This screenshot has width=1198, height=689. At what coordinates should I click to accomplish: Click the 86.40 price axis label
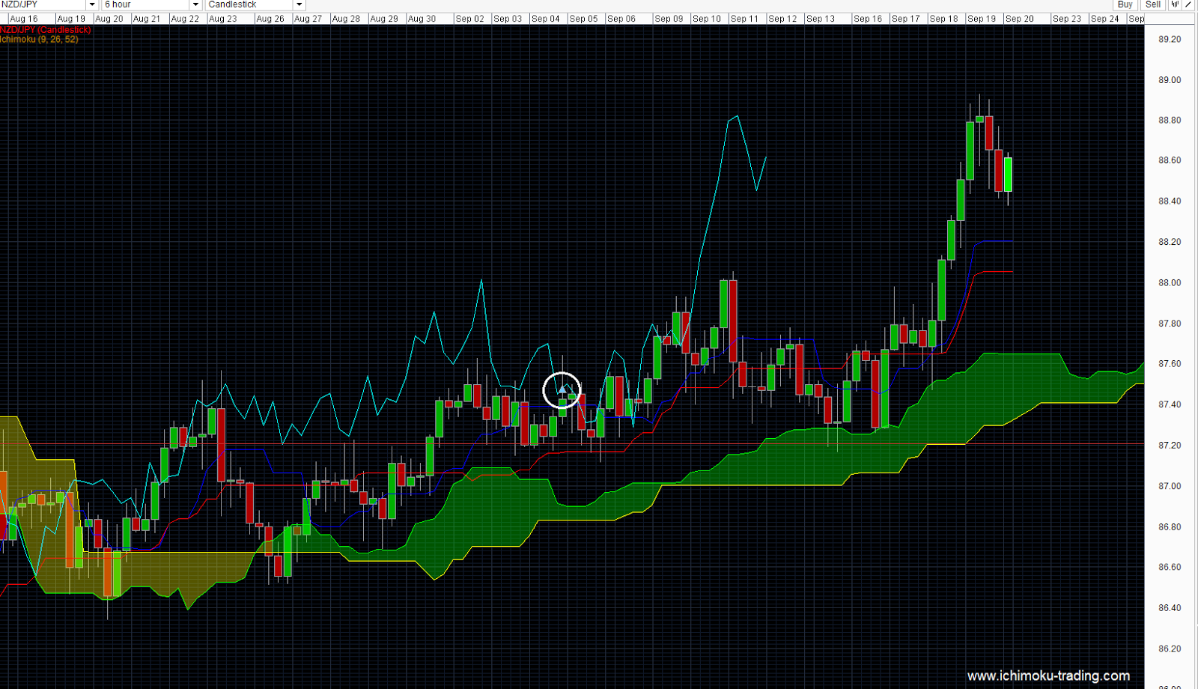click(x=1170, y=607)
